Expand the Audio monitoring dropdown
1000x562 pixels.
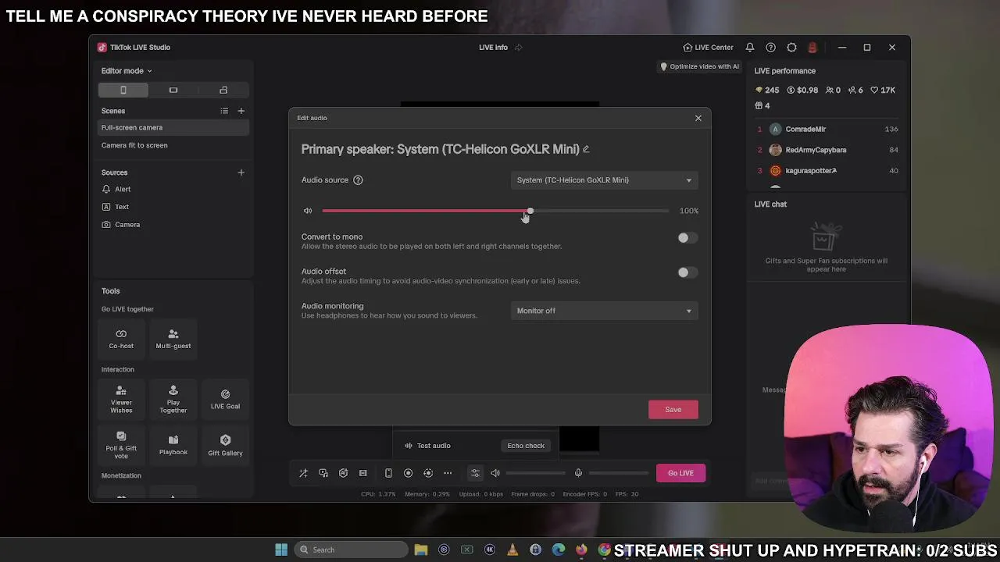tap(605, 311)
